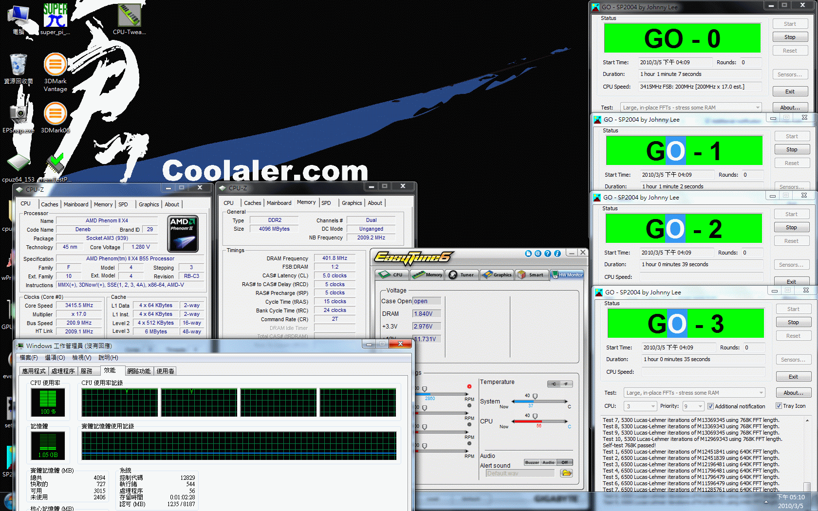Screen dimensions: 818x511
Task: Launch 3DMark Vantage from the desktop
Action: (x=56, y=72)
